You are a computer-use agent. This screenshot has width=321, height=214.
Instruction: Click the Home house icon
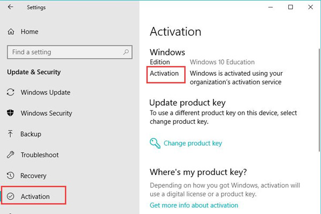click(x=11, y=31)
